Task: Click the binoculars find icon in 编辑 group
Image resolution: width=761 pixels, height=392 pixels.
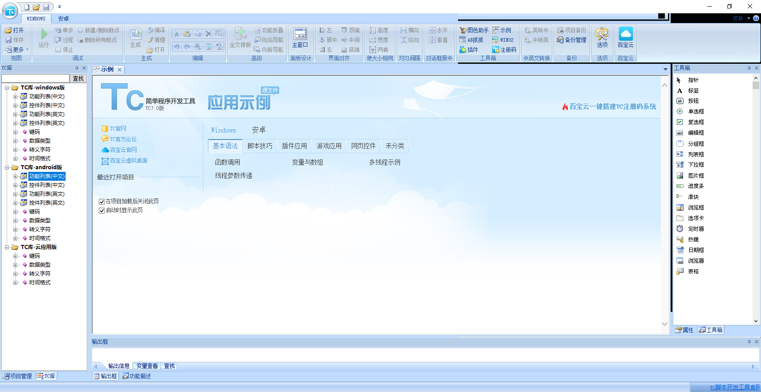Action: click(x=198, y=47)
